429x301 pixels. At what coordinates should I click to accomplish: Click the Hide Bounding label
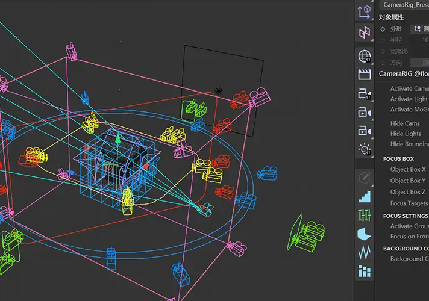point(410,144)
